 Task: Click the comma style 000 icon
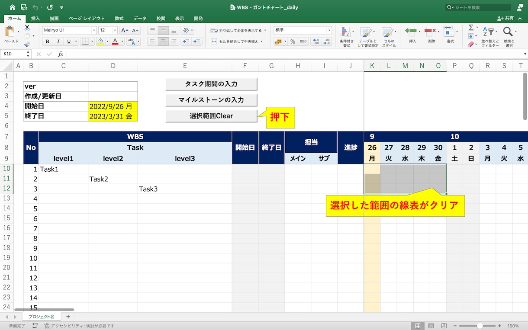pyautogui.click(x=303, y=42)
